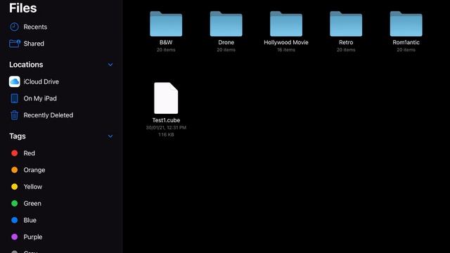450x253 pixels.
Task: Collapse the Tags section chevron
Action: click(x=110, y=136)
